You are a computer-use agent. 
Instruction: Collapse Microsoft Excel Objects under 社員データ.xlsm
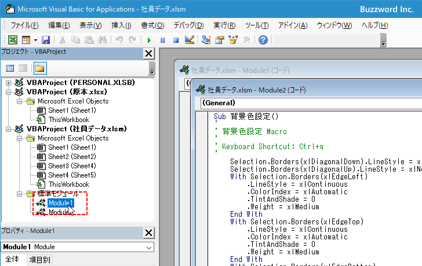(19, 139)
